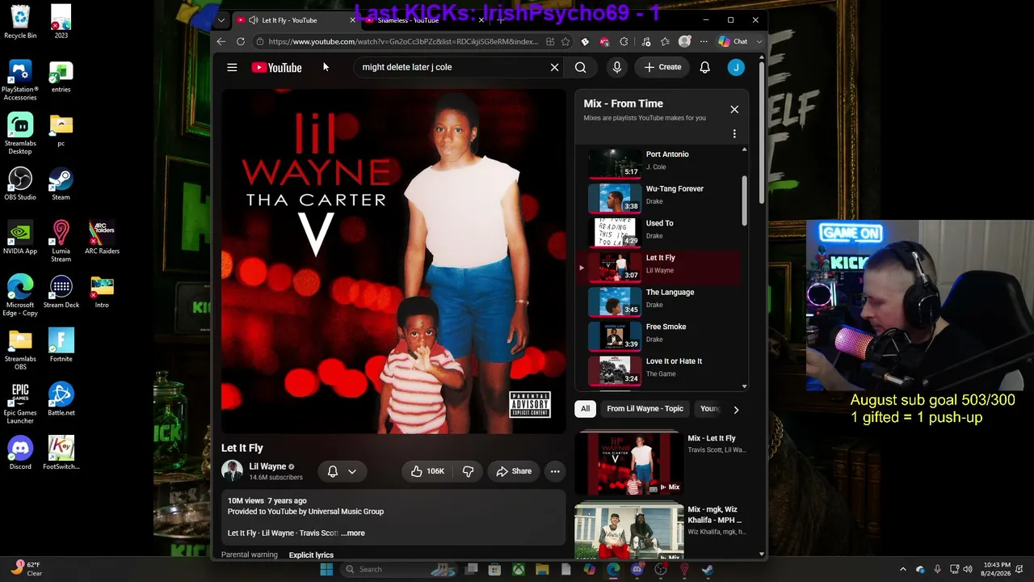The width and height of the screenshot is (1034, 582).
Task: Expand the notification preference dropdown for Lil Wayne
Action: 352,471
